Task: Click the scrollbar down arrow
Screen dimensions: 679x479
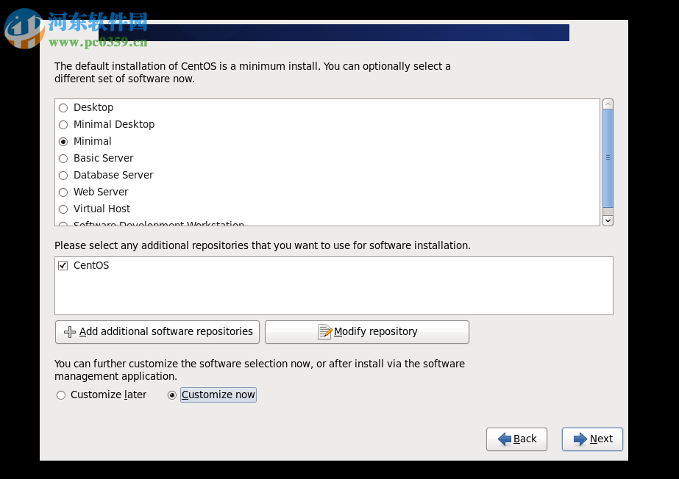Action: (x=607, y=220)
